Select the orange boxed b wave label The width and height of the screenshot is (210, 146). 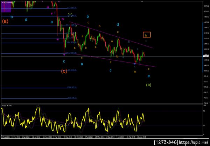(147, 35)
